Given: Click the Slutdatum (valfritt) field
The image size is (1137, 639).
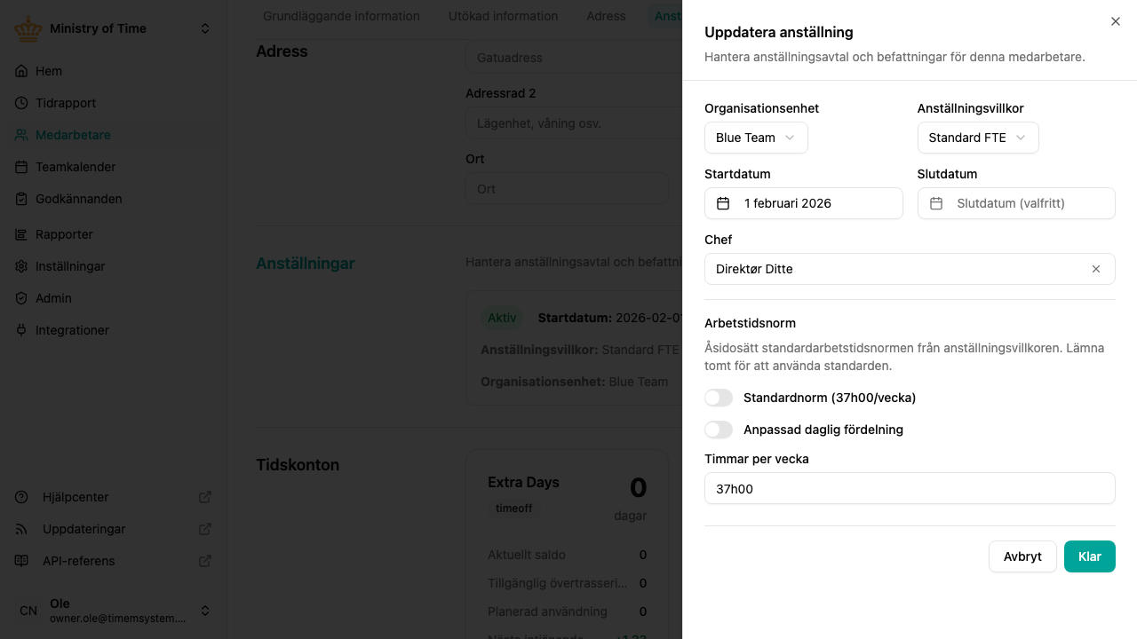Looking at the screenshot, I should pos(1016,203).
